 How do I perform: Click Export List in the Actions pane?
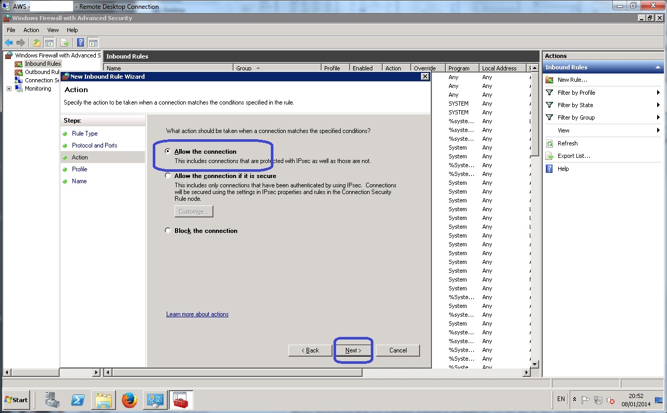(574, 156)
